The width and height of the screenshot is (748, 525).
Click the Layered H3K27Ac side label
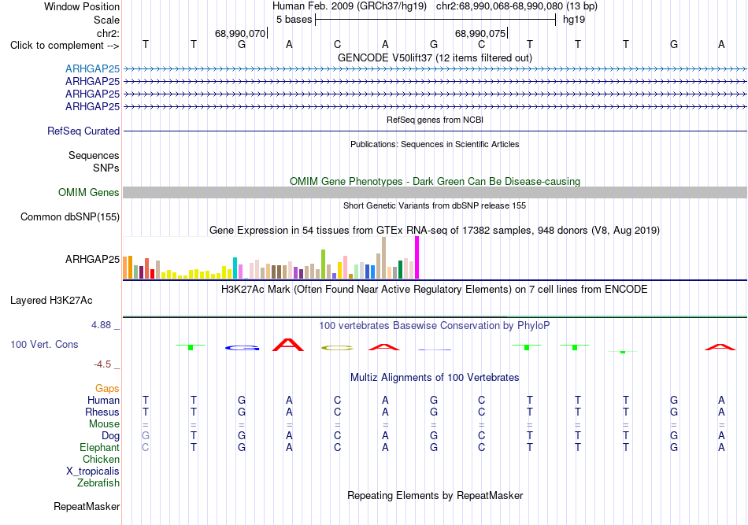click(51, 301)
